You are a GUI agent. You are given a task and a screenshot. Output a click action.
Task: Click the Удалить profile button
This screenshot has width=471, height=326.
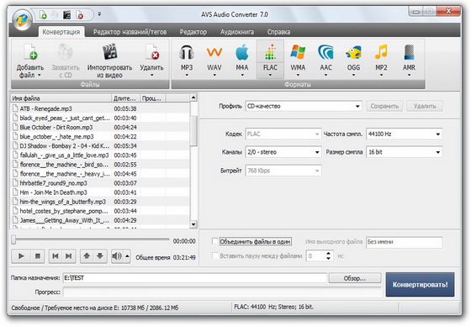pyautogui.click(x=425, y=106)
